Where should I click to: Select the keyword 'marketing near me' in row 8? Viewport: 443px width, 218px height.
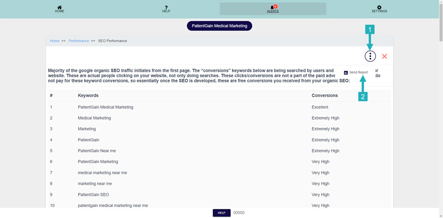pyautogui.click(x=95, y=183)
